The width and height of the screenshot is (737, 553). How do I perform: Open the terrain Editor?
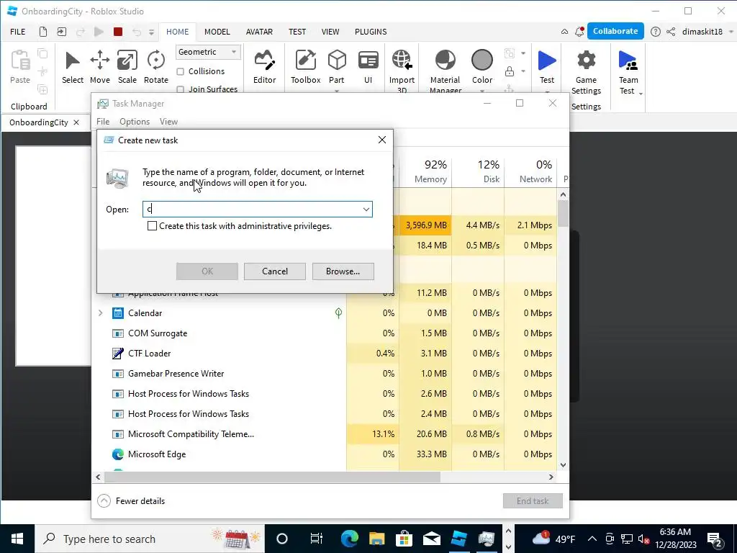pos(265,67)
